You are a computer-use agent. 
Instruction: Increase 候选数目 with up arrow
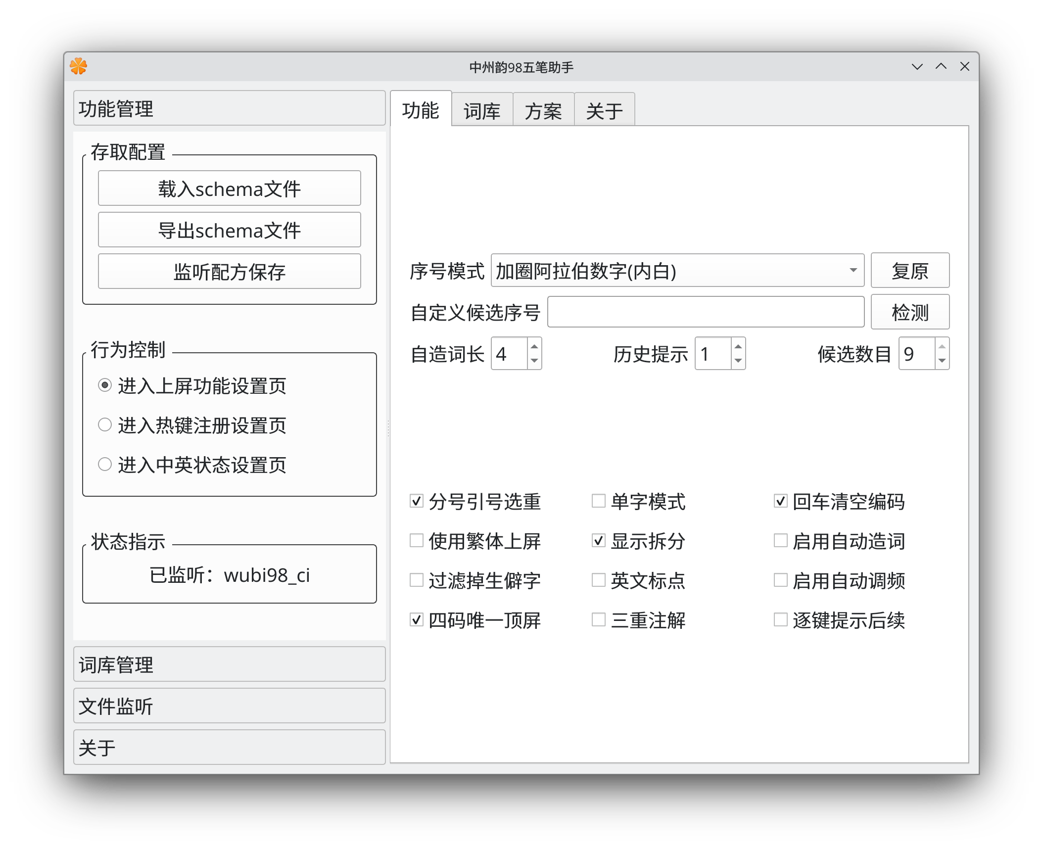pyautogui.click(x=942, y=346)
